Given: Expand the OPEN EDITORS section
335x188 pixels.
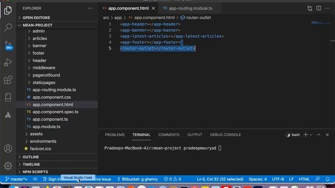Looking at the screenshot, I should tap(57, 18).
